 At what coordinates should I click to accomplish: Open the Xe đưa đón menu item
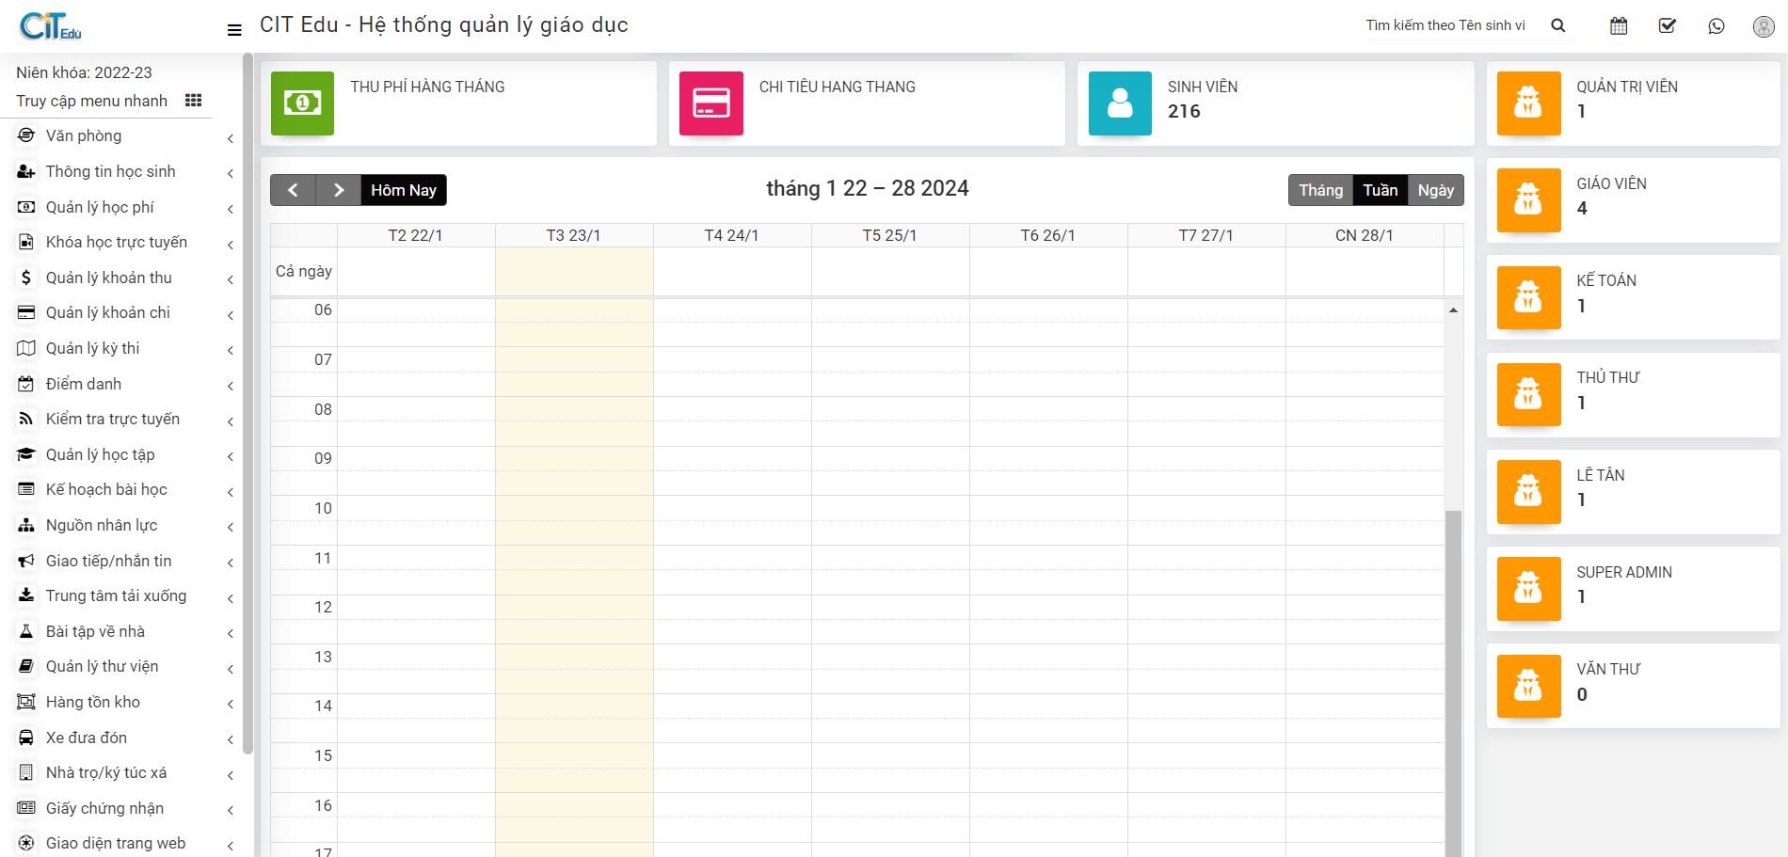[x=87, y=738]
